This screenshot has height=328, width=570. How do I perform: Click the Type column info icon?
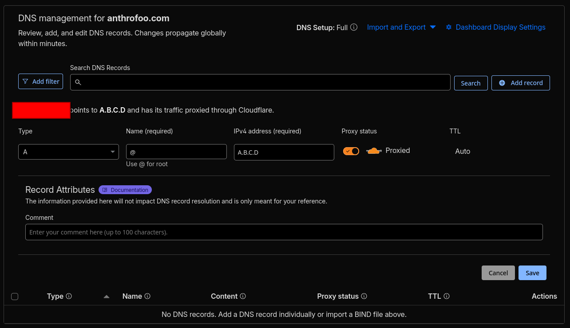69,296
